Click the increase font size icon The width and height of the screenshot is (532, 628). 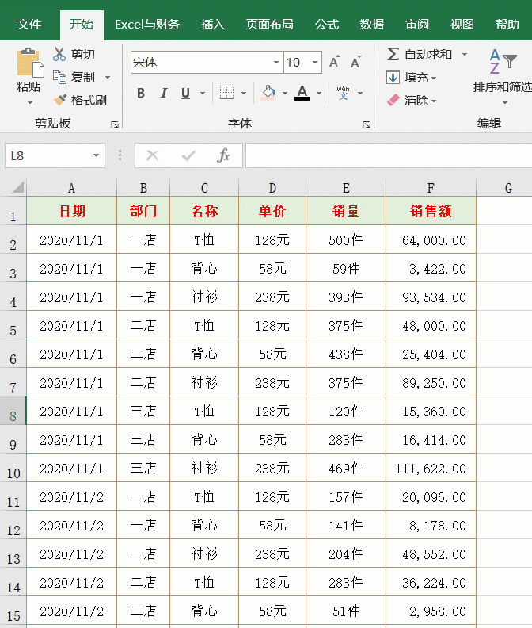pos(334,63)
